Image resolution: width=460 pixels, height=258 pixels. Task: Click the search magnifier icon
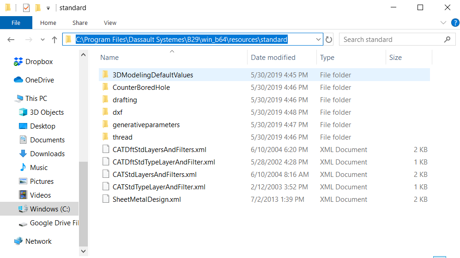pos(447,39)
